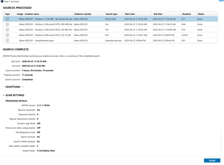Click the Picture and video categorization label
Image resolution: width=224 pixels, height=165 pixels.
coord(20,128)
